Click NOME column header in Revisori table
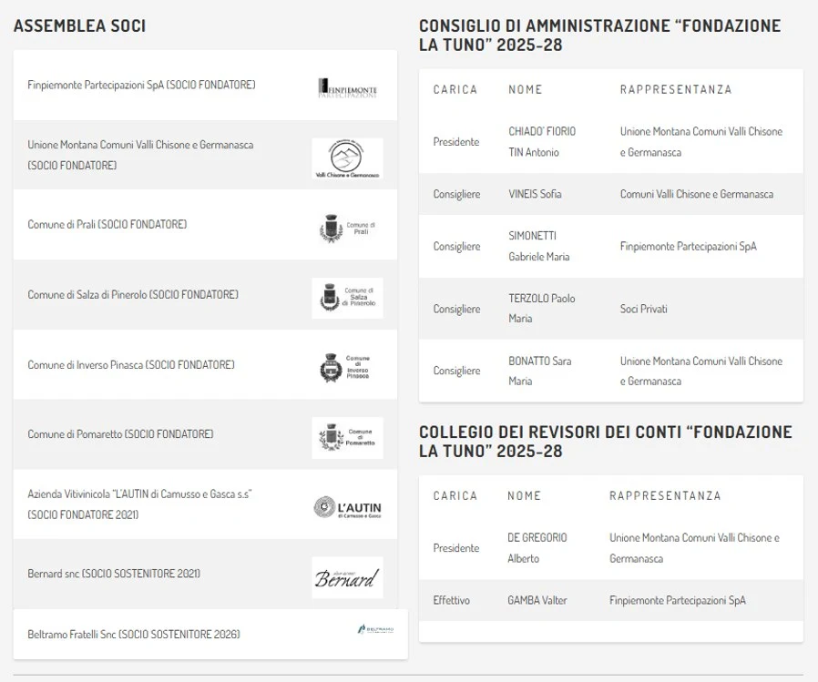The image size is (818, 682). 525,496
